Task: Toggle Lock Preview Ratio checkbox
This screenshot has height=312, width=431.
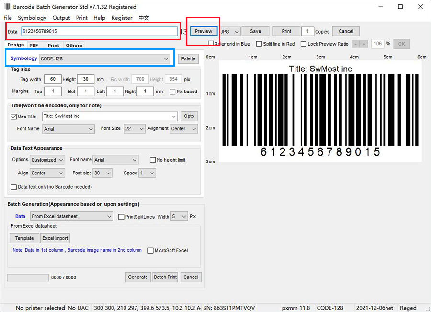Action: (304, 44)
